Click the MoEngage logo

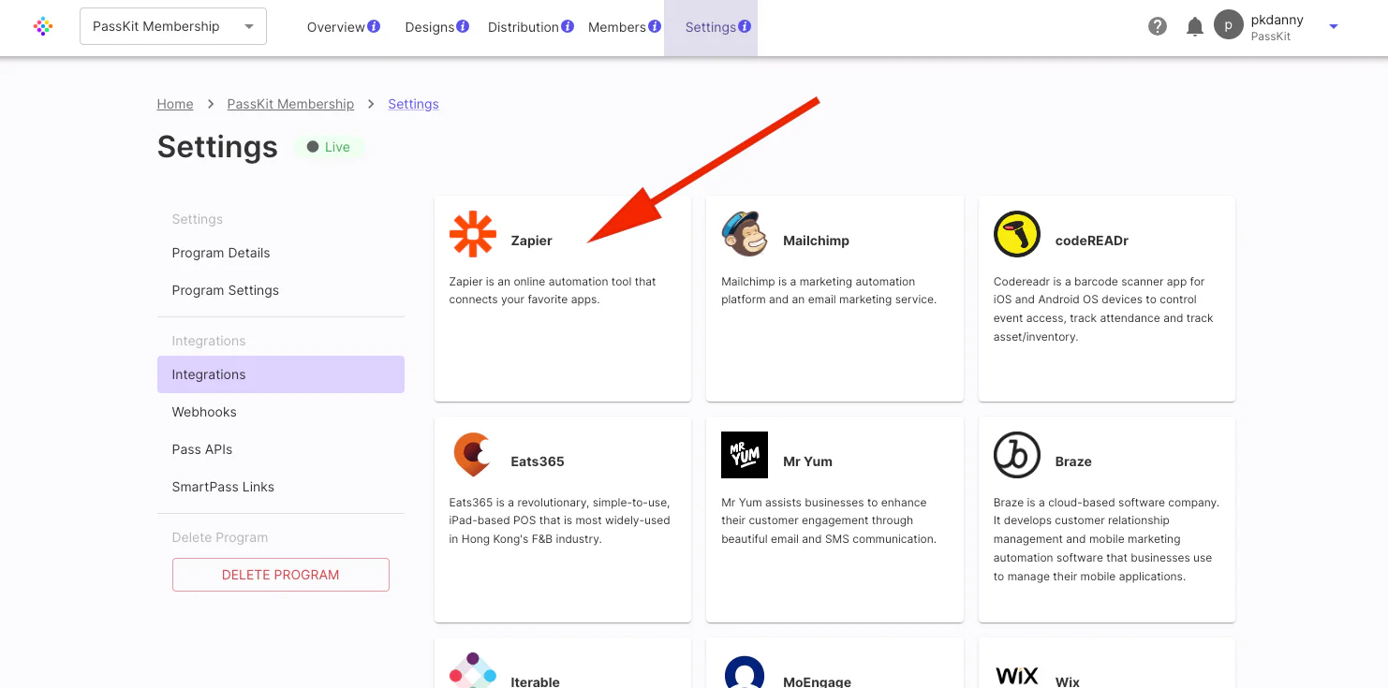[x=745, y=672]
